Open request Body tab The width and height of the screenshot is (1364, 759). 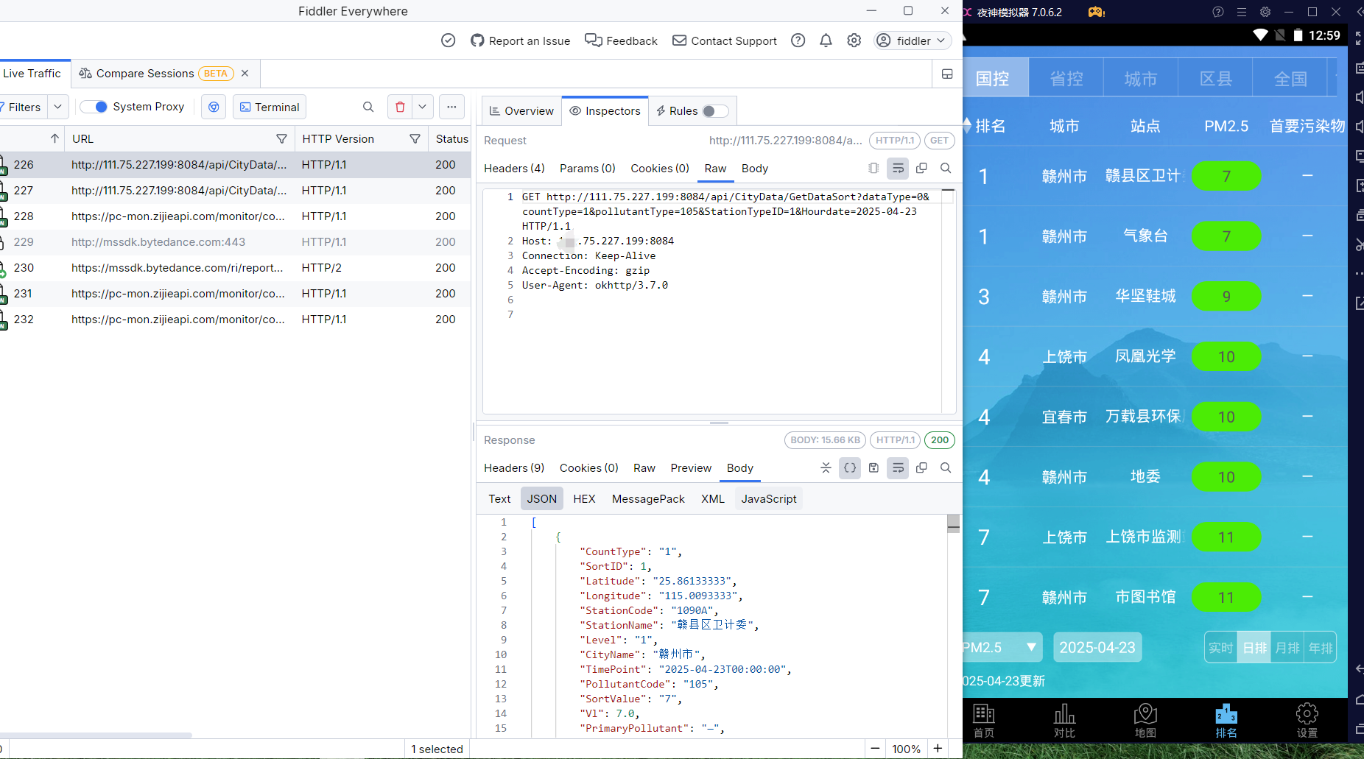coord(755,169)
